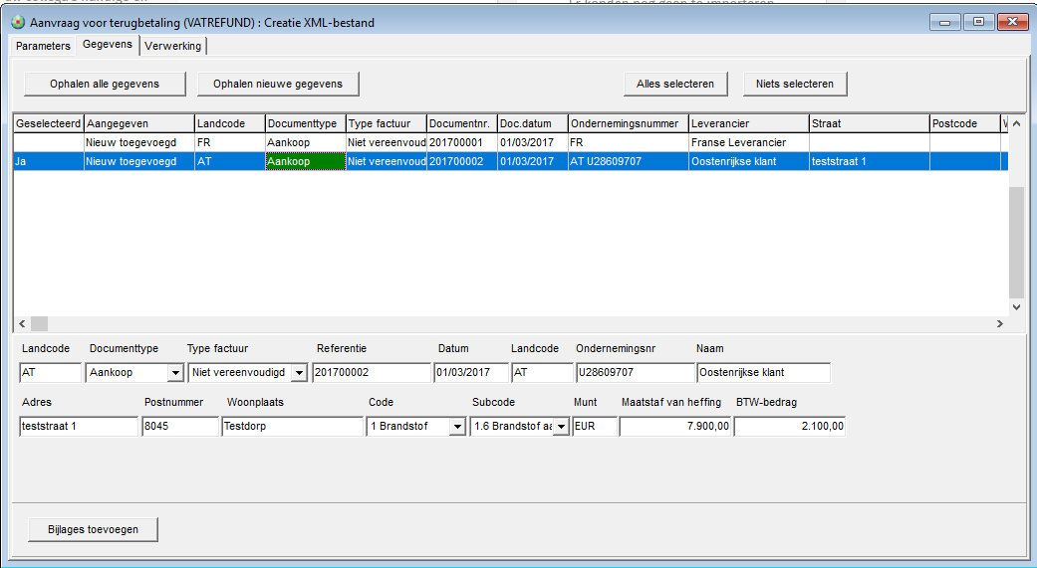The width and height of the screenshot is (1037, 568).
Task: Open the Parameters tab
Action: tap(43, 46)
